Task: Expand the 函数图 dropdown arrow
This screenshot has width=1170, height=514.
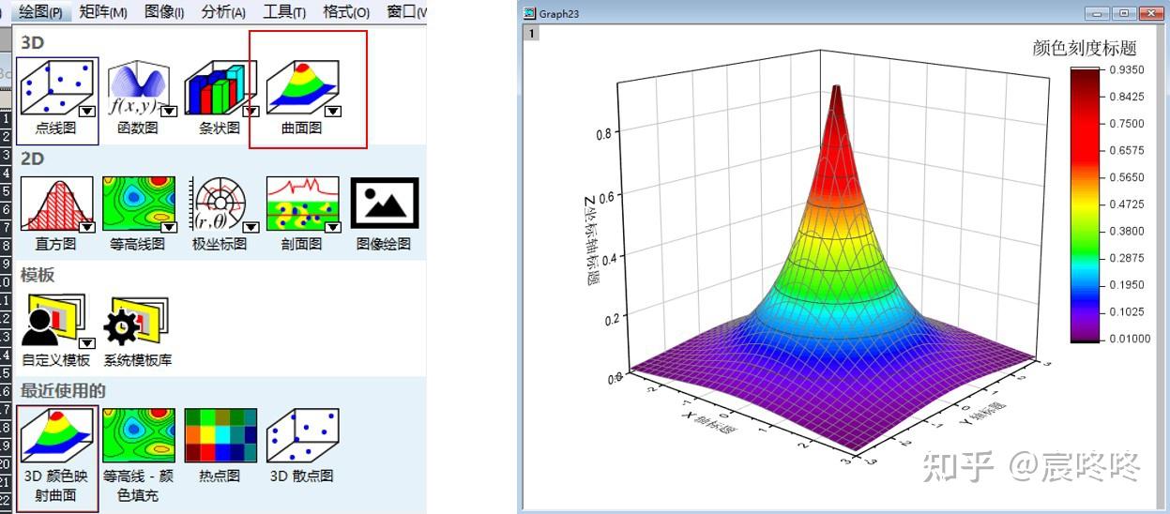Action: (x=169, y=111)
